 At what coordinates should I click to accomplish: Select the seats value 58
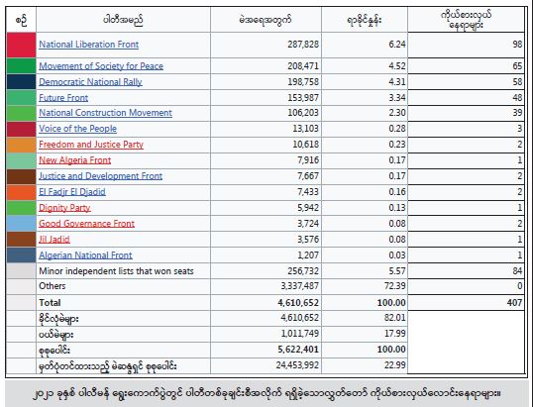pos(517,82)
